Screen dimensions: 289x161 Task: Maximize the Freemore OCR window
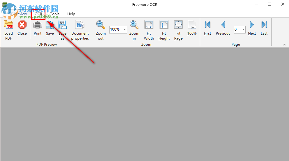pyautogui.click(x=269, y=4)
